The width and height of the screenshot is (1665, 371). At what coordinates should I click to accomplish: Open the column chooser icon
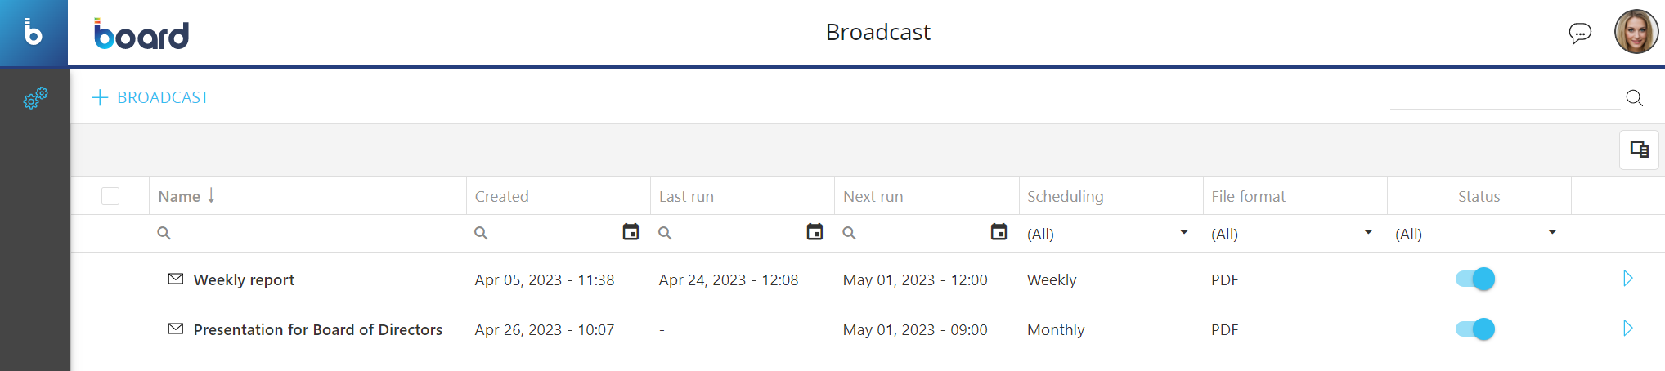click(x=1639, y=150)
